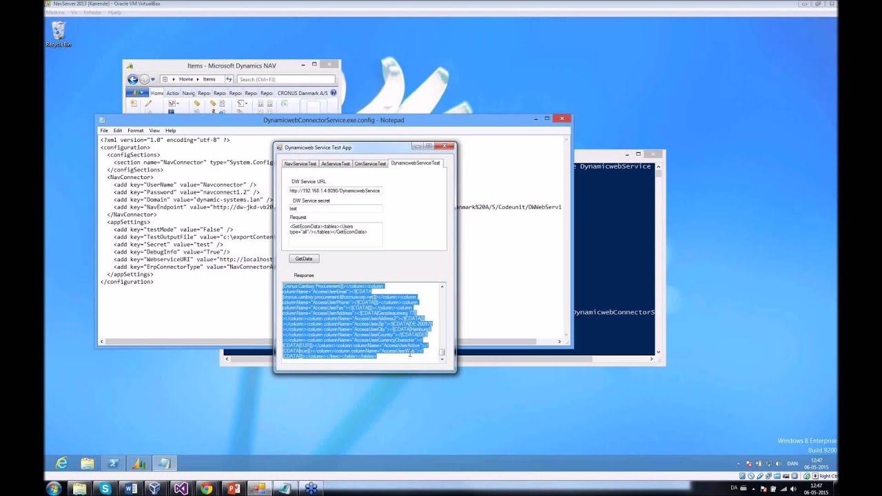Open Notepad View menu
882x496 pixels.
154,130
